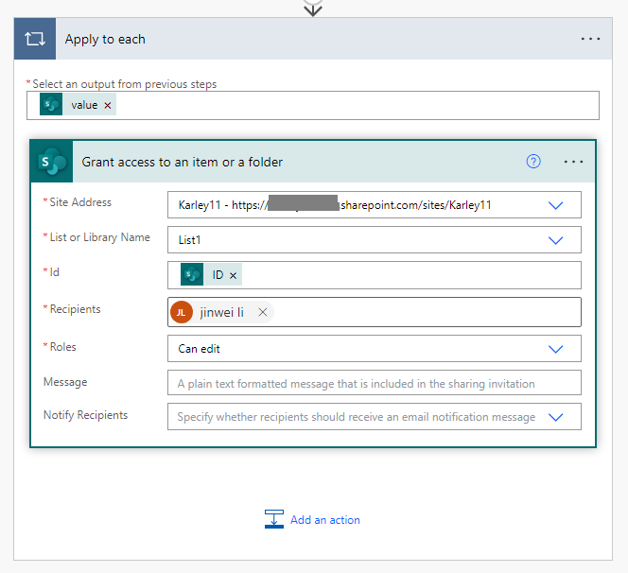Viewport: 628px width, 573px height.
Task: Click the List1 library value
Action: [189, 240]
